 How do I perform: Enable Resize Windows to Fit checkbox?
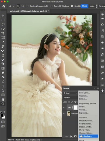pyautogui.click(x=28, y=6)
